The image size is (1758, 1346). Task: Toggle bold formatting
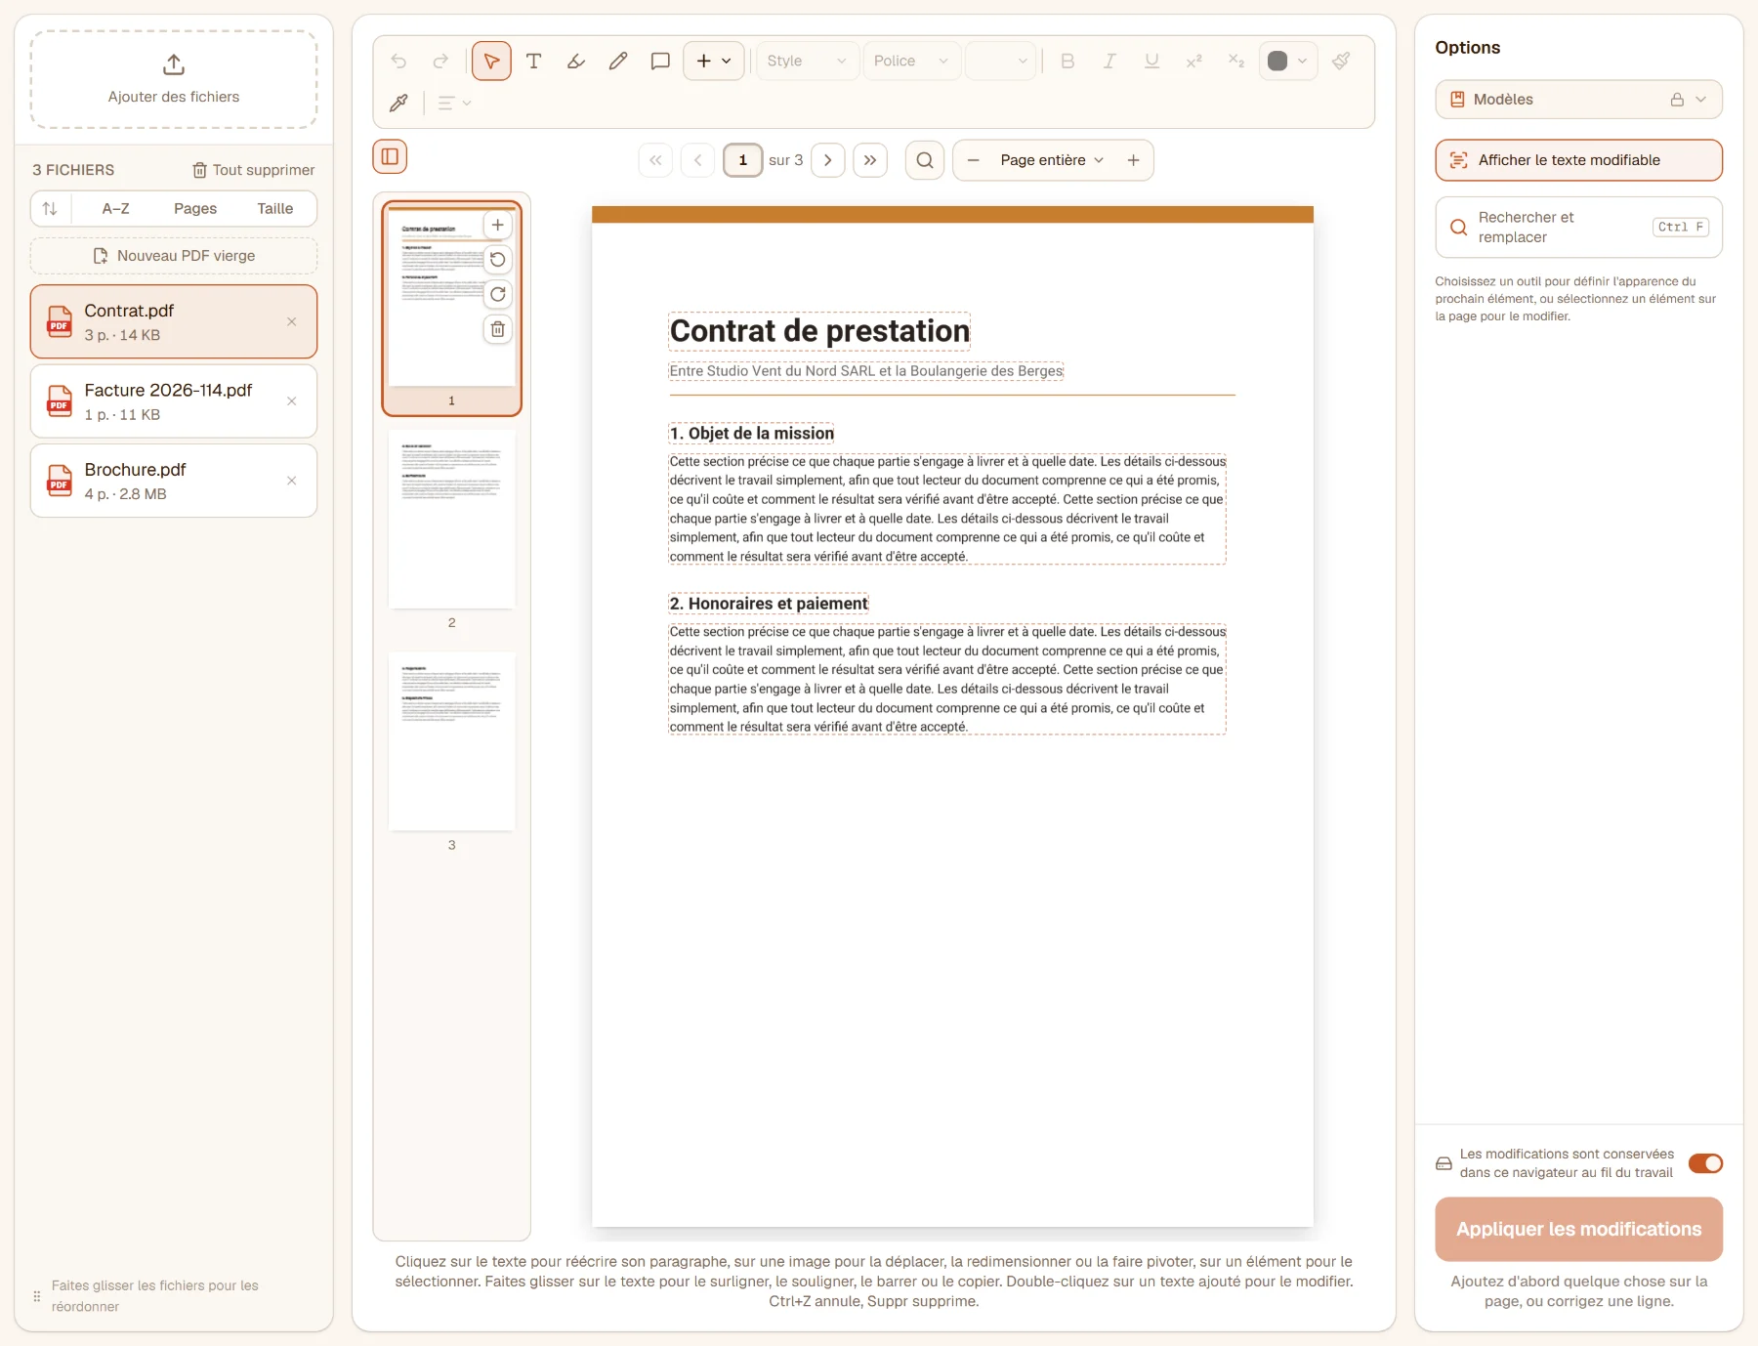click(1067, 61)
